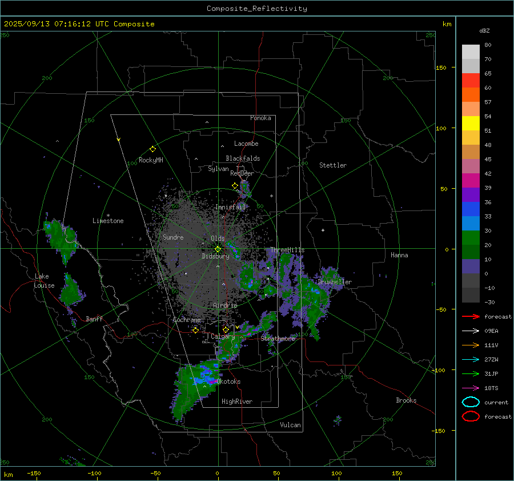Click the Cochrane city label
514x481 pixels.
(187, 320)
